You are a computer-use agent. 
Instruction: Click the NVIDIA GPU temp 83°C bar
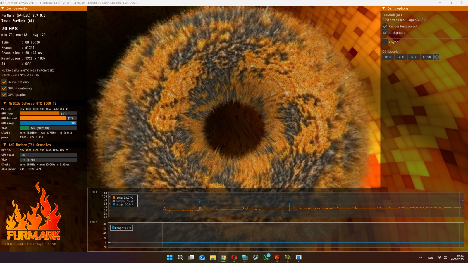click(48, 113)
